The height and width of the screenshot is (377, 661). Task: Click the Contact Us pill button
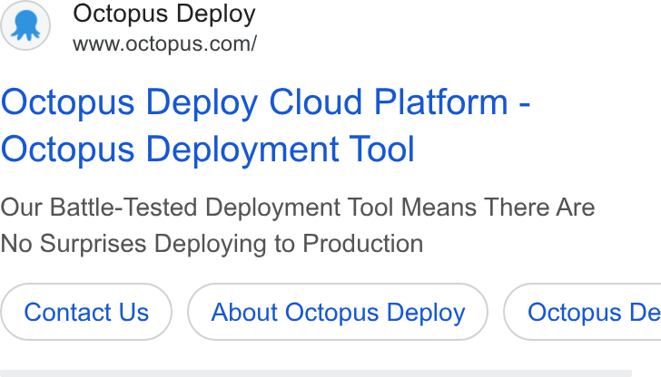point(86,312)
